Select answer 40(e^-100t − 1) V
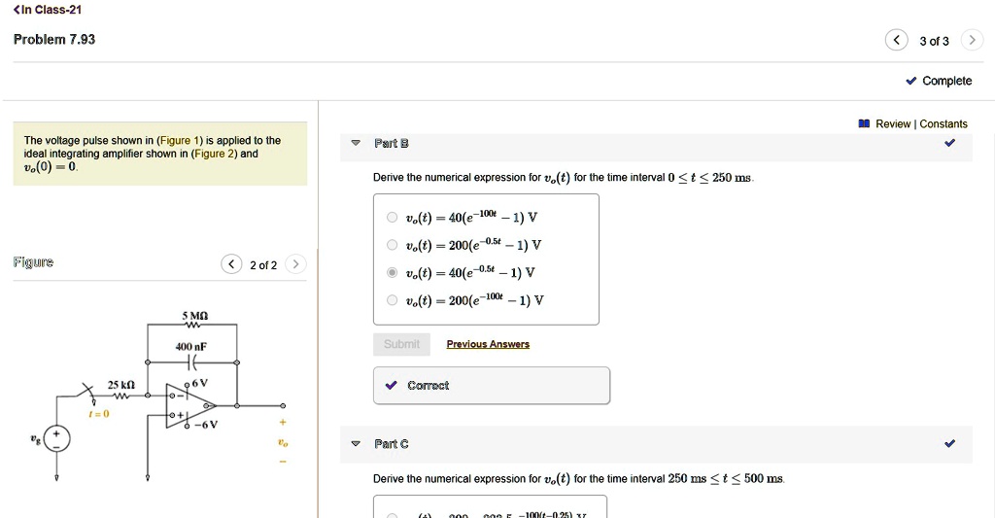This screenshot has width=995, height=518. pyautogui.click(x=392, y=218)
